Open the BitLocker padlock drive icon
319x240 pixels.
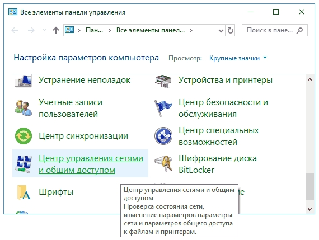click(x=163, y=164)
